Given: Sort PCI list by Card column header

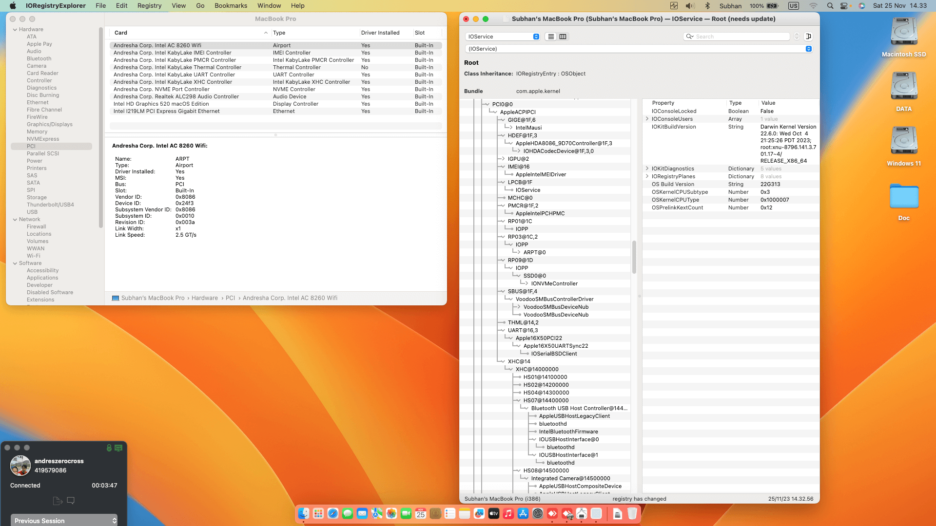Looking at the screenshot, I should tap(190, 33).
